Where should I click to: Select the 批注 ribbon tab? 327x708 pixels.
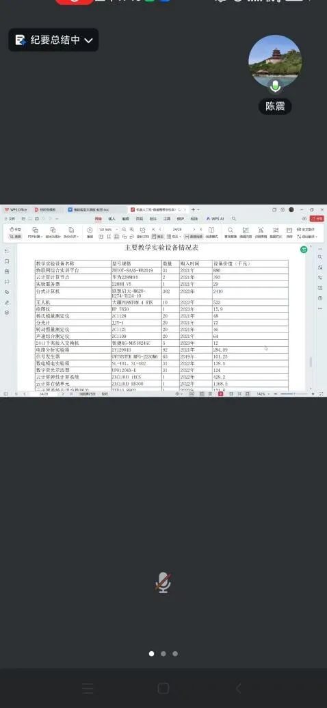153,218
